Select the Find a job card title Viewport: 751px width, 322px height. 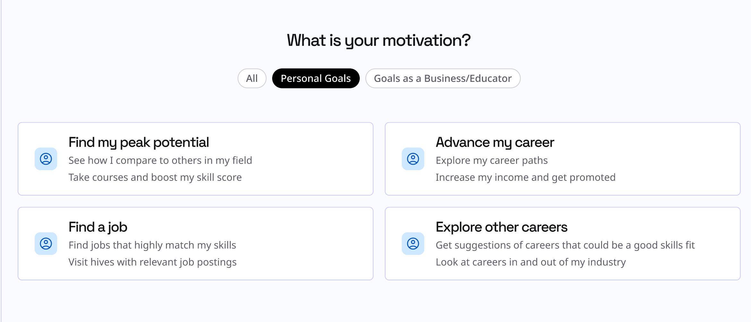coord(98,227)
